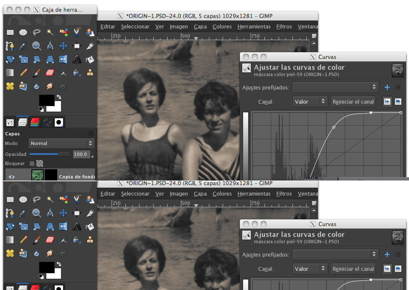409x290 pixels.
Task: Enable linear histogram in lower Curvas dialog
Action: [387, 269]
